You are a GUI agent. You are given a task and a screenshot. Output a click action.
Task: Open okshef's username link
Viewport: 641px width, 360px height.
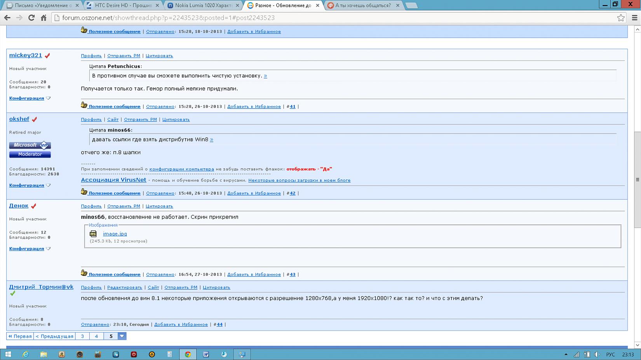19,119
